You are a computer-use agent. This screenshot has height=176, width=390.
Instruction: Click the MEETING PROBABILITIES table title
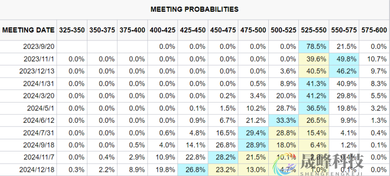(x=195, y=9)
